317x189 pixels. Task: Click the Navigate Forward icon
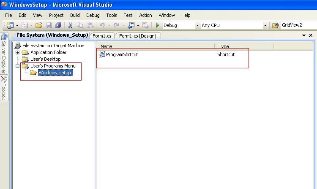click(x=145, y=25)
